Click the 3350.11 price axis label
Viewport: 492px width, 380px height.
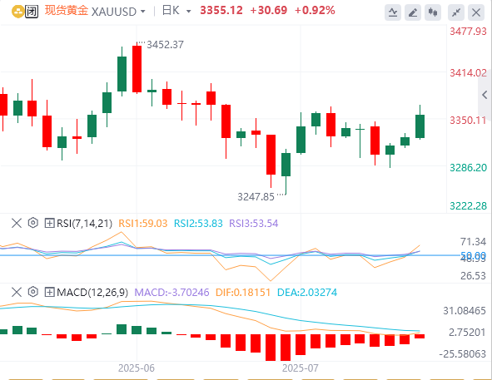click(468, 121)
